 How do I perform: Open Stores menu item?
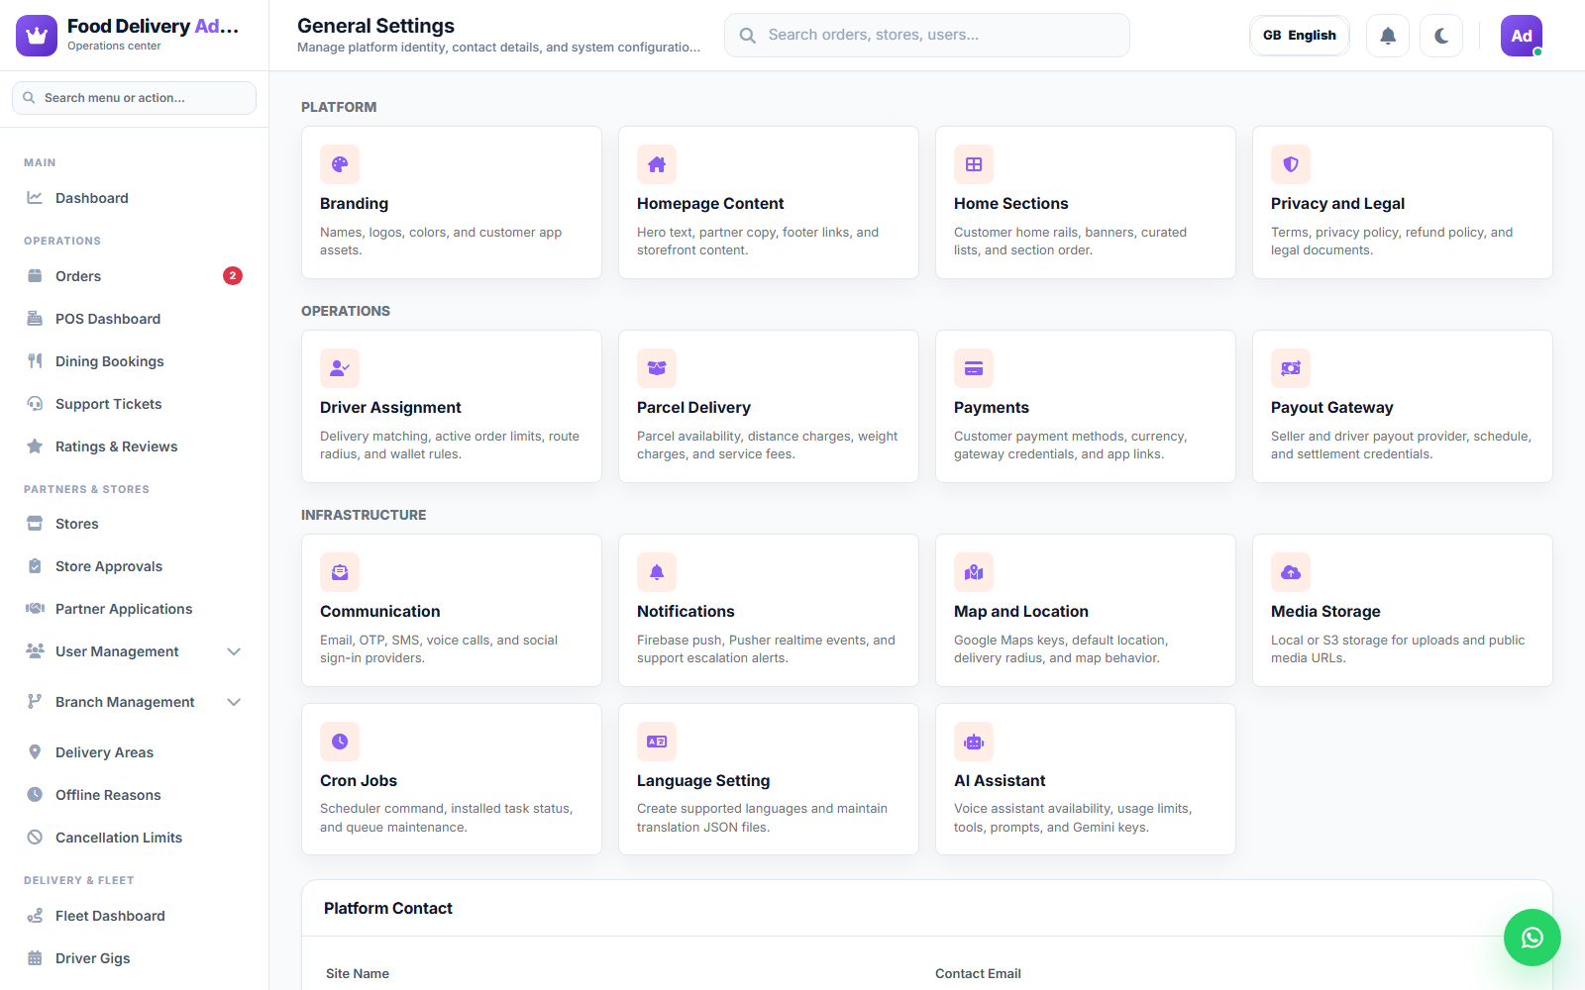[x=134, y=524]
